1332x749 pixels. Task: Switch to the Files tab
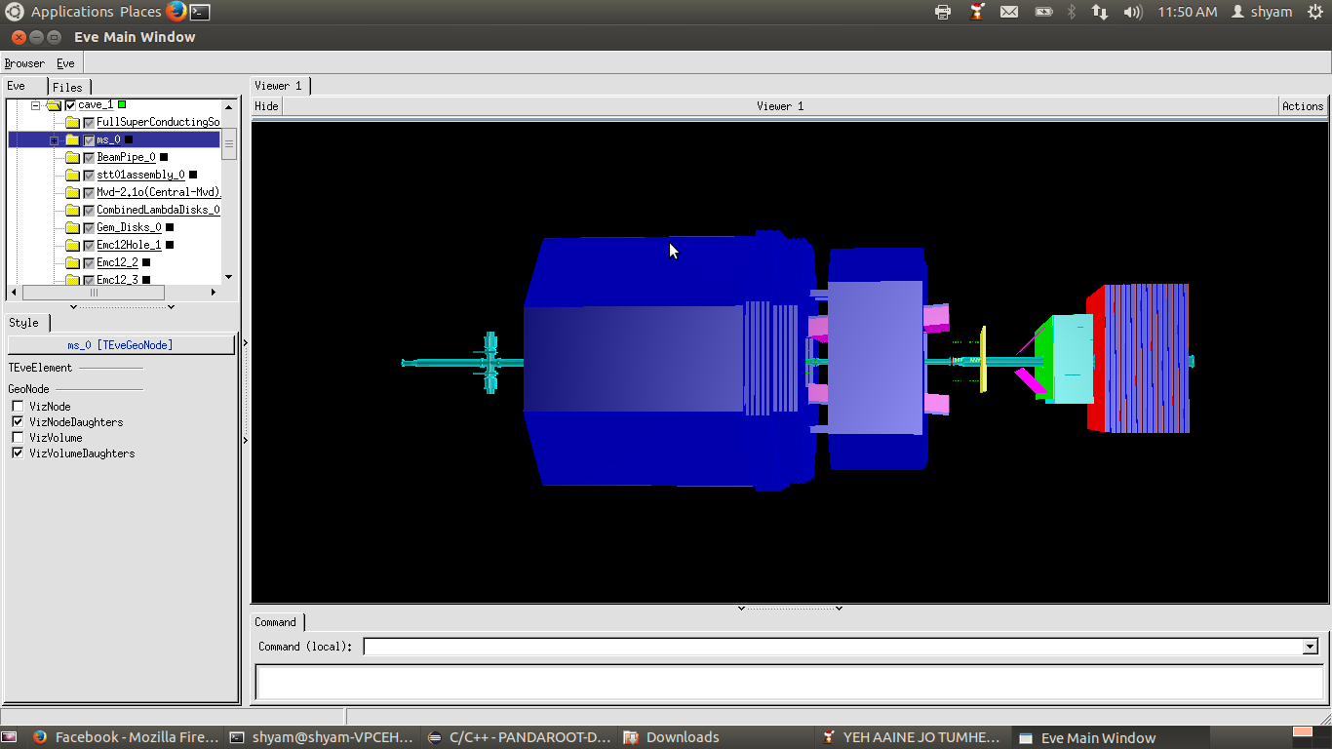[x=68, y=87]
